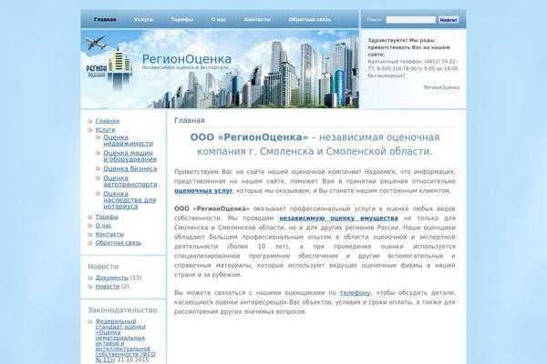Click folder icon beside sidebar О нас
547x364 pixels.
click(90, 226)
